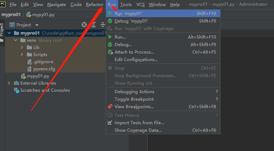Select mypy01.py in the project tree

tap(38, 76)
